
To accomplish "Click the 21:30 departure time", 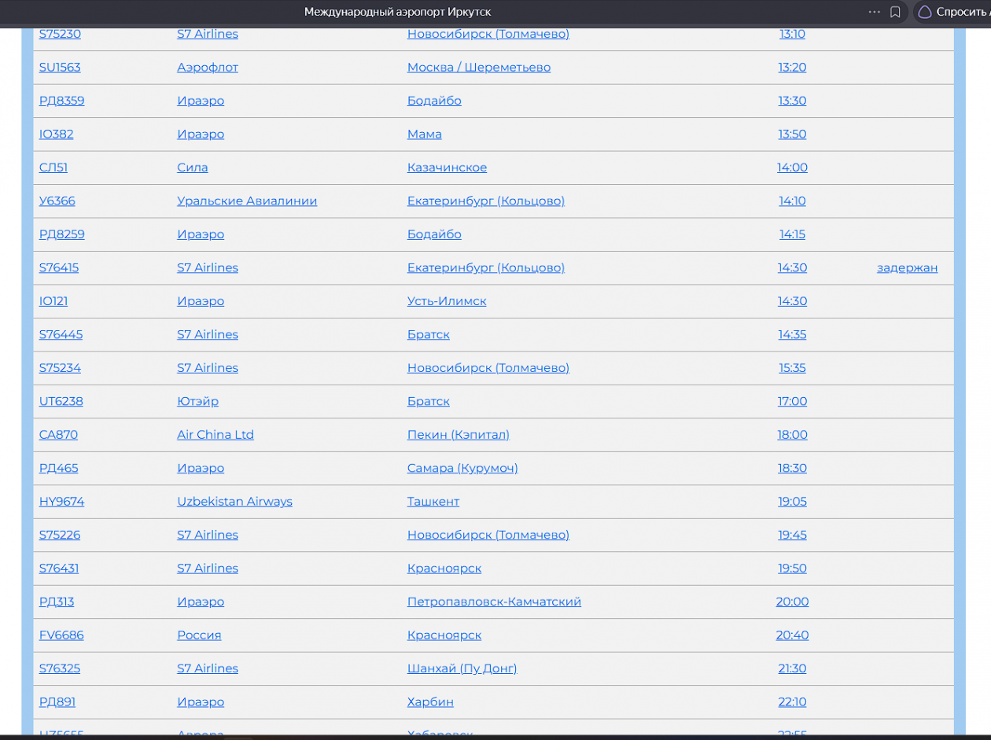I will point(792,668).
